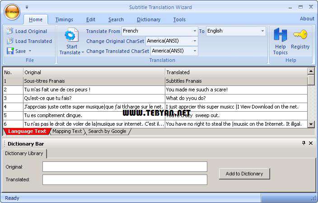Expand the Save dropdown arrow

pos(30,51)
